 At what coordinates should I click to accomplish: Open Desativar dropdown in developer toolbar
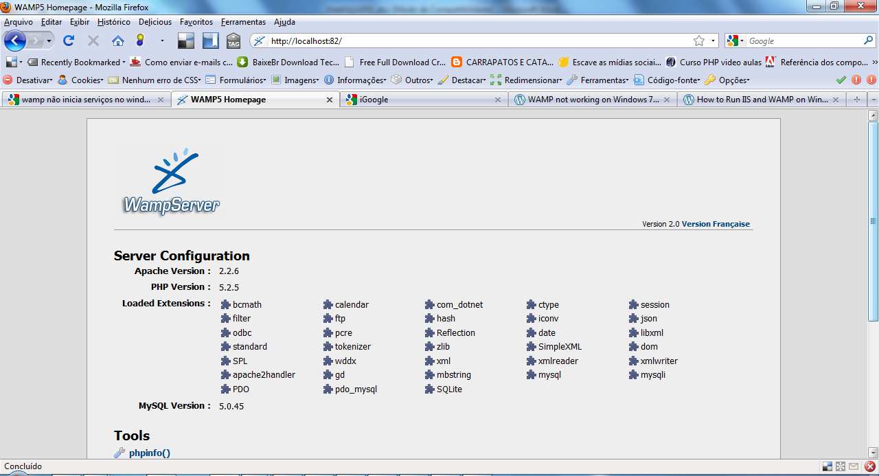click(x=28, y=80)
